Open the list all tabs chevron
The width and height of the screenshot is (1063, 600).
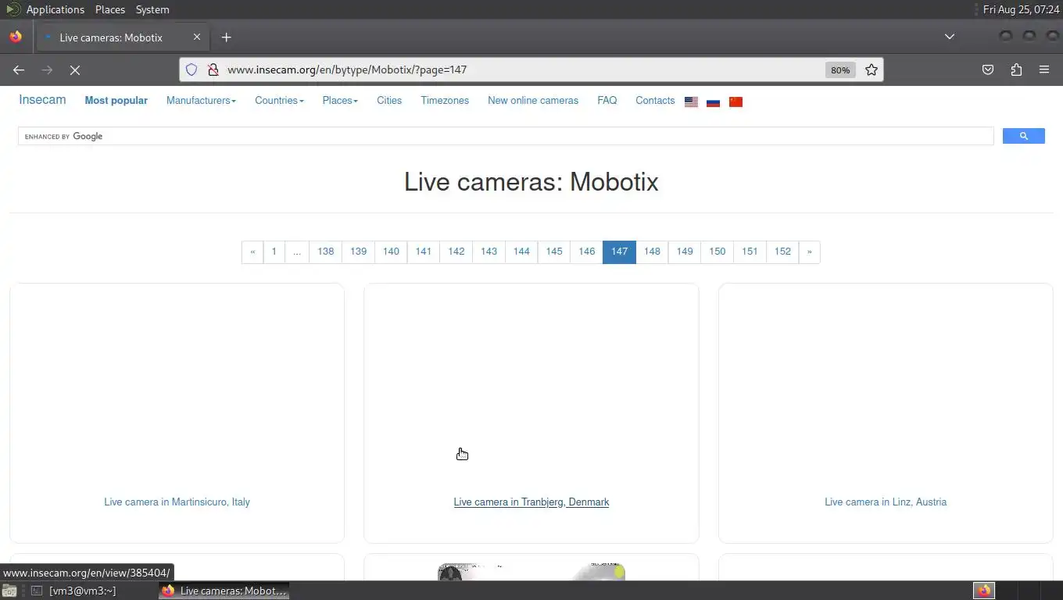950,37
